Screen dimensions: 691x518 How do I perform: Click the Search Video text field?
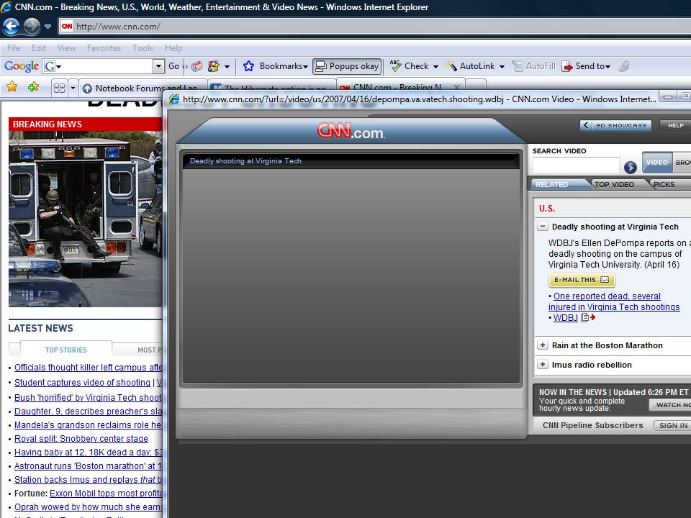(576, 165)
